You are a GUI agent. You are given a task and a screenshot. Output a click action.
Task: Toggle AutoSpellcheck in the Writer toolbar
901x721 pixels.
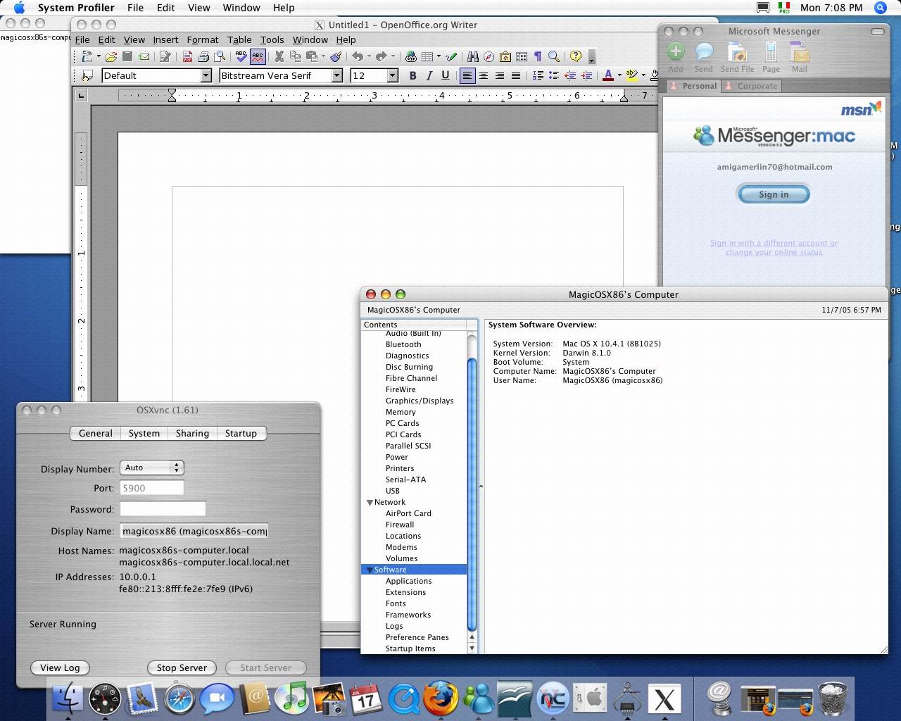point(258,56)
